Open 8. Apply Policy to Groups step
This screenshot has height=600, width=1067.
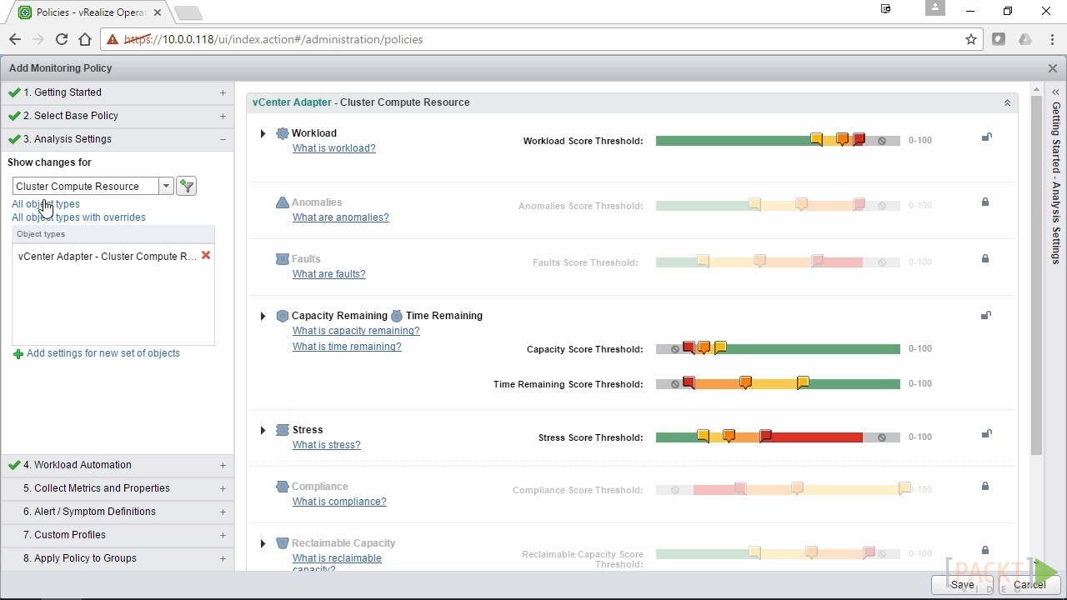(x=118, y=558)
